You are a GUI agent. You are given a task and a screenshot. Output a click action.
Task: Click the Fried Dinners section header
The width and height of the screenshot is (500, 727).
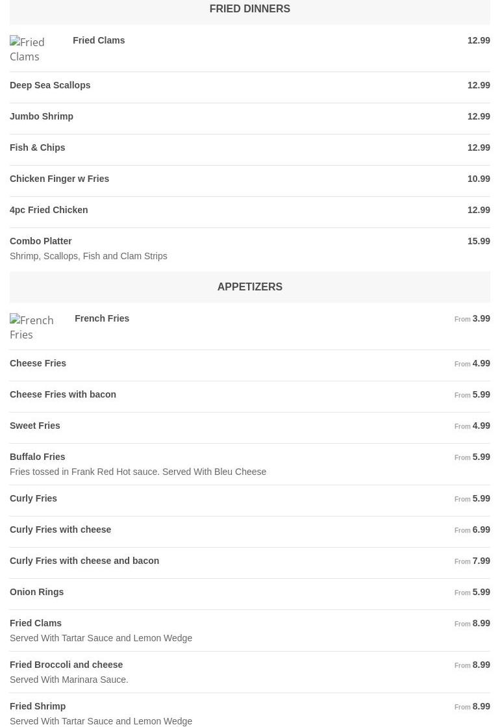(x=249, y=9)
